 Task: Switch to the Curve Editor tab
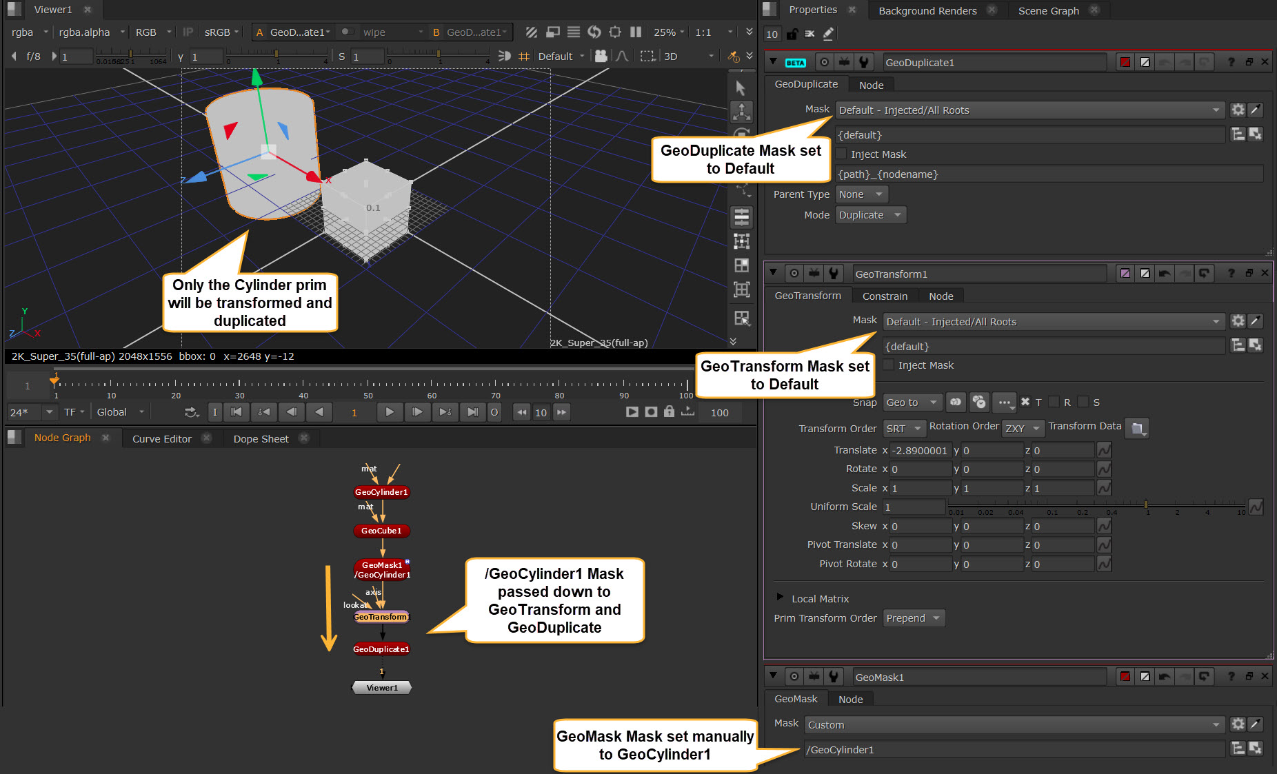pyautogui.click(x=161, y=439)
